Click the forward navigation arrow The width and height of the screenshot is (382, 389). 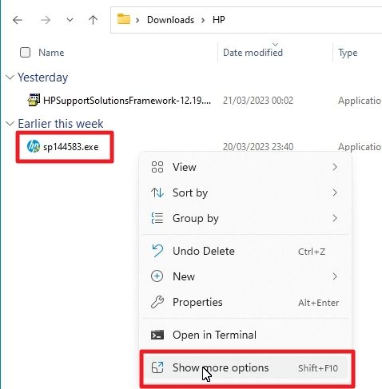pyautogui.click(x=46, y=20)
